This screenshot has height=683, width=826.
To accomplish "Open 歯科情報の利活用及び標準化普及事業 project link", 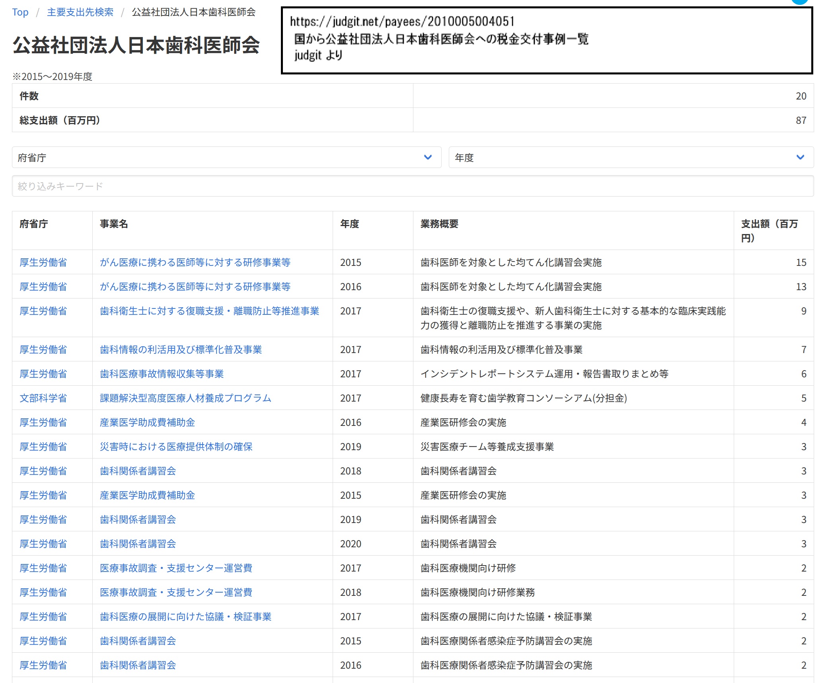I will pyautogui.click(x=181, y=350).
